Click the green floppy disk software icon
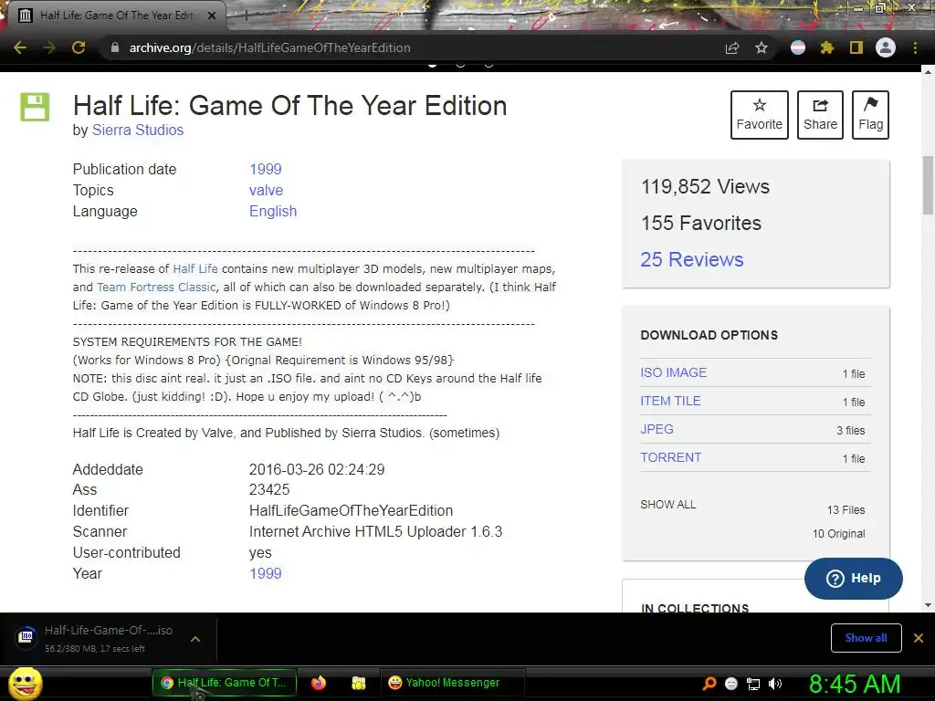This screenshot has height=701, width=935. [36, 108]
